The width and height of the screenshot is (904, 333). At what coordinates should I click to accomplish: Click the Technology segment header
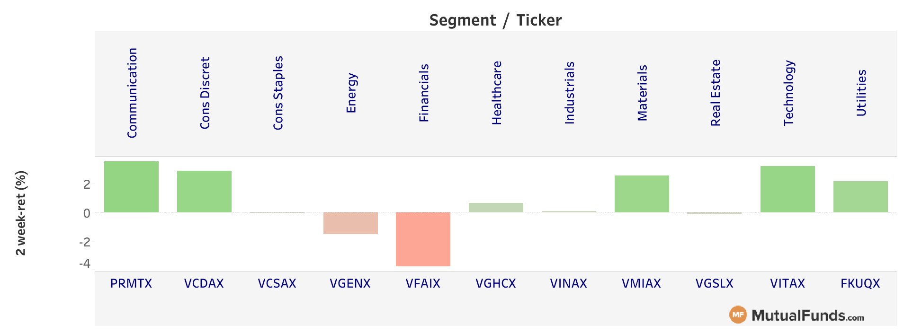[x=788, y=93]
